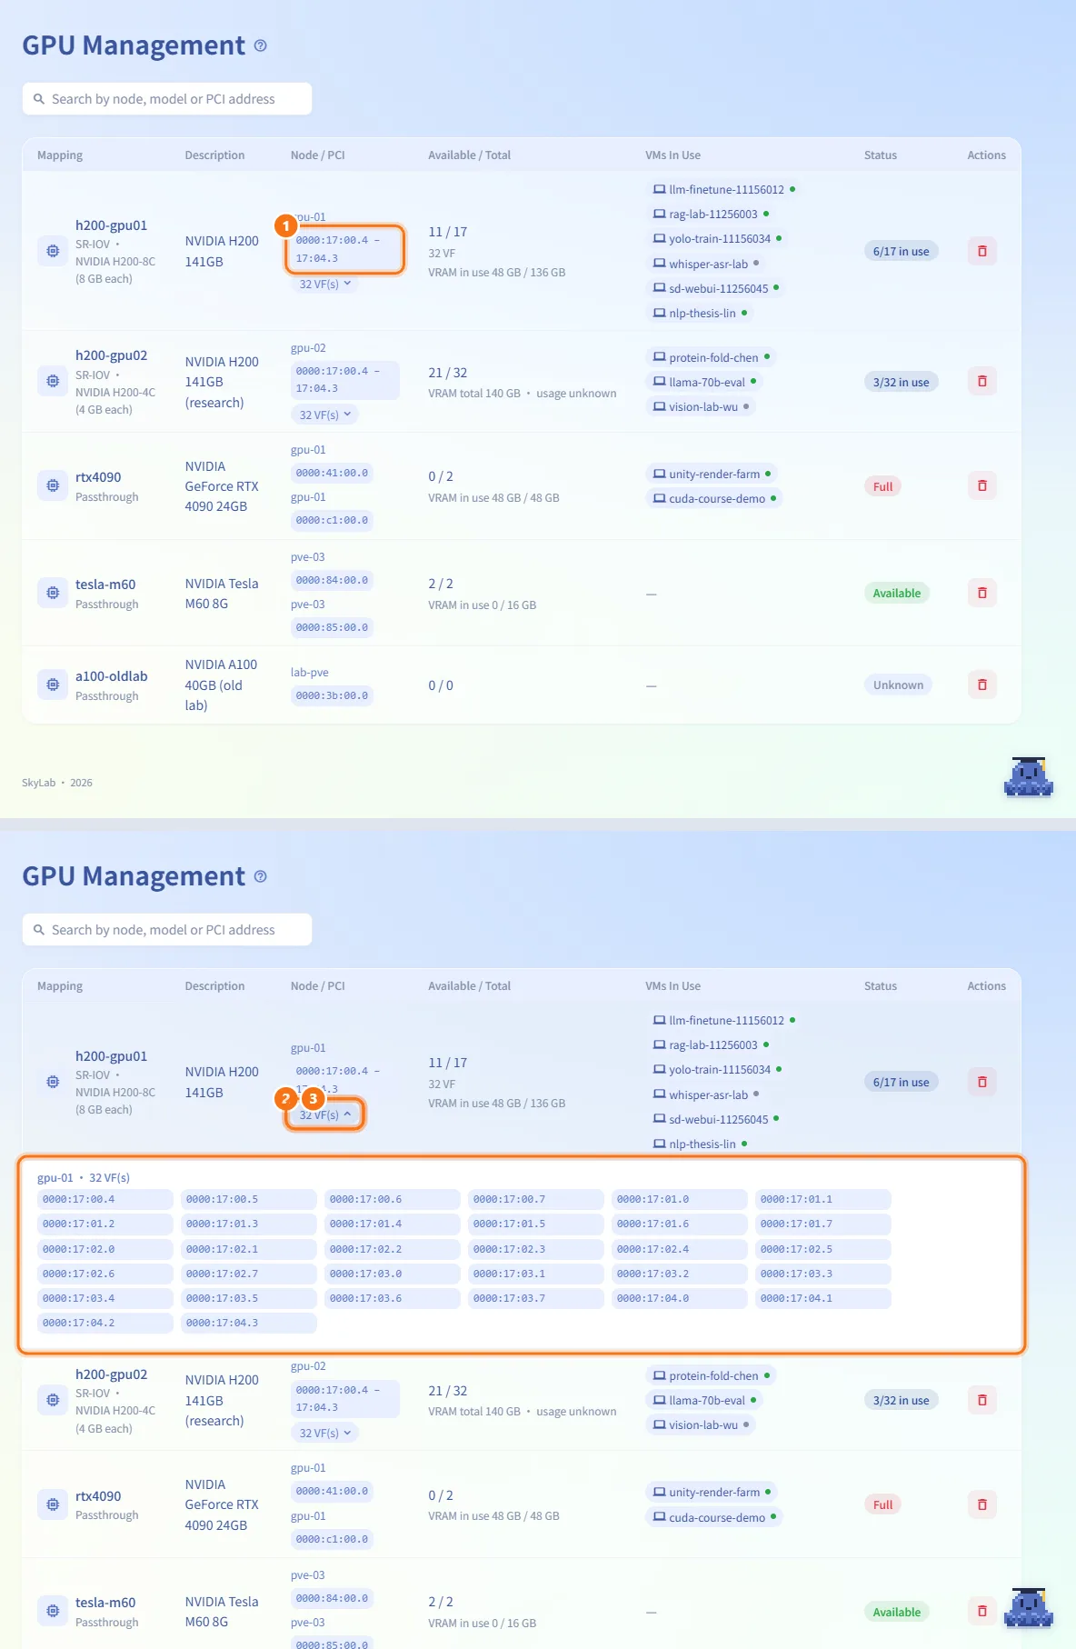Click rtx4090 chip icon in upper view
The width and height of the screenshot is (1076, 1649).
(x=53, y=485)
